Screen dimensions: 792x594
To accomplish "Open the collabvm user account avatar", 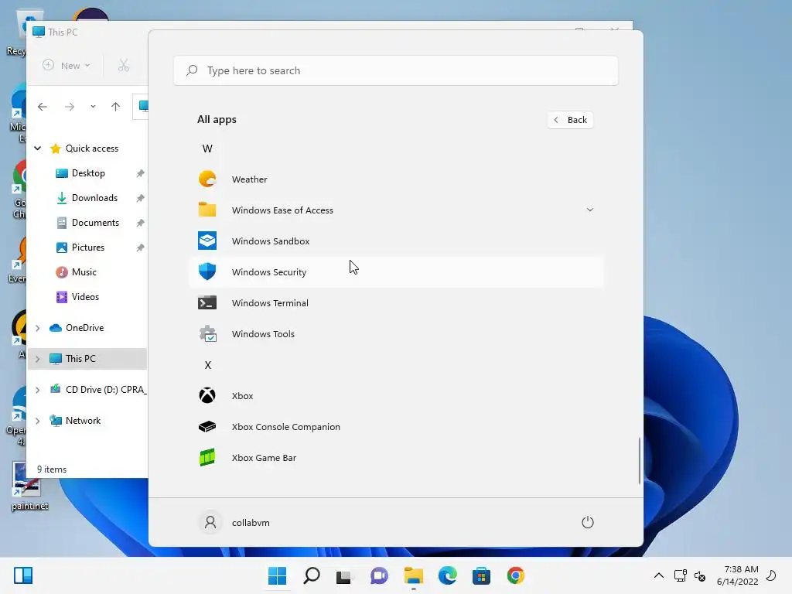I will 210,522.
